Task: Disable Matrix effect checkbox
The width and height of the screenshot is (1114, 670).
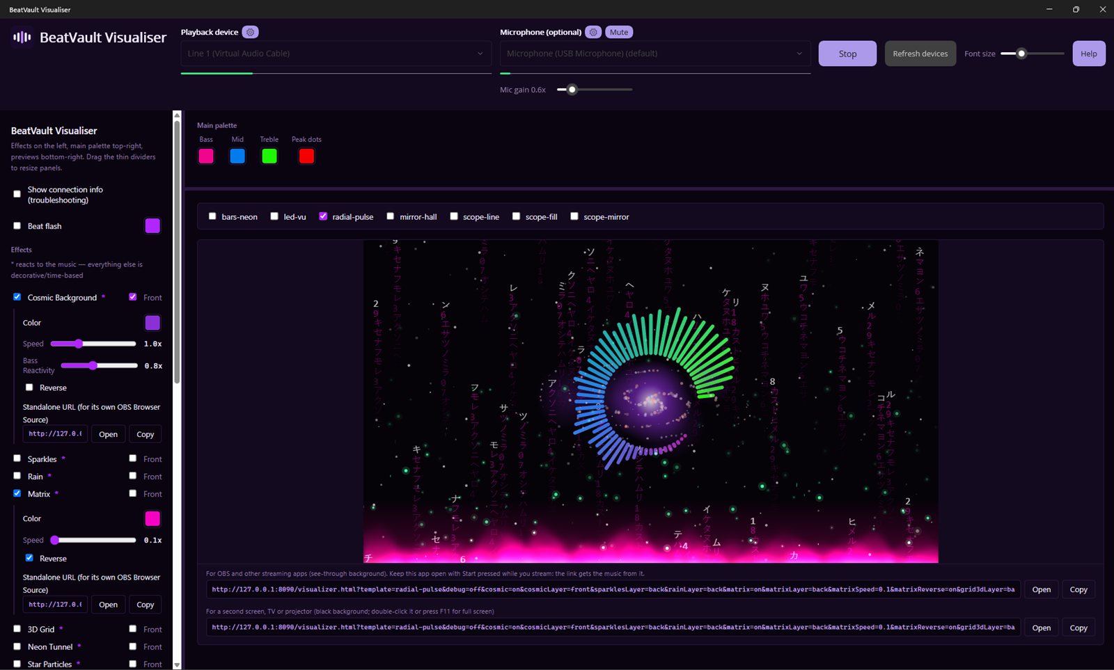Action: (x=17, y=493)
